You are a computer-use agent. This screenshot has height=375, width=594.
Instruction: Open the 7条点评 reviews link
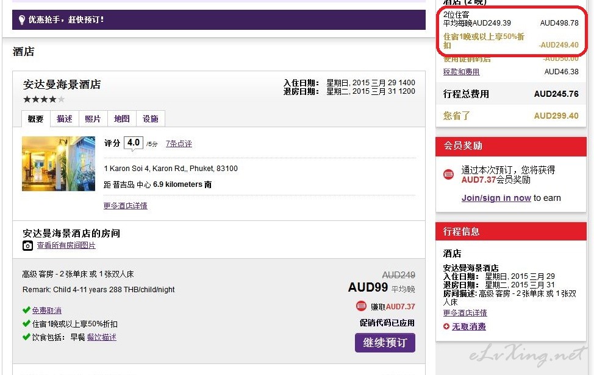[x=179, y=144]
